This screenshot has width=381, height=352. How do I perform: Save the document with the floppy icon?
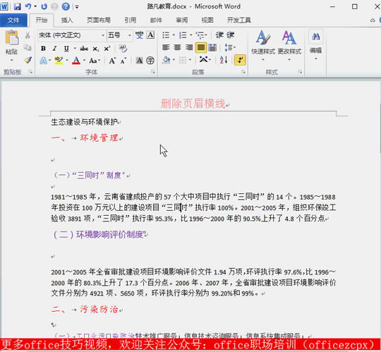point(17,6)
